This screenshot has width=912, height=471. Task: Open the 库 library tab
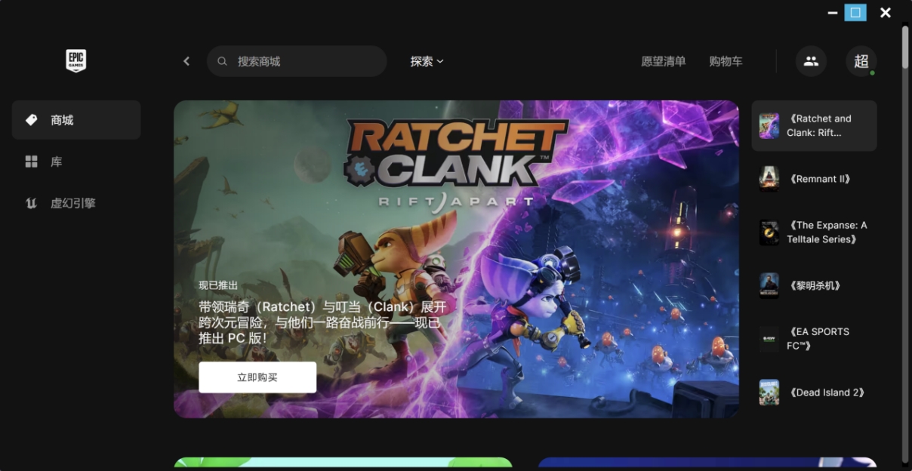click(76, 162)
